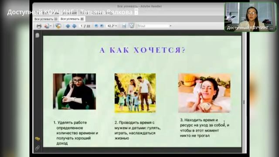The height and width of the screenshot is (157, 279).
Task: Click the text 1. Уделять работе
Action: [70, 123]
